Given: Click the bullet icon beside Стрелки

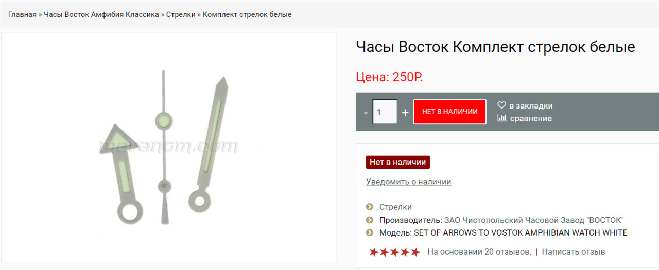Looking at the screenshot, I should pos(369,207).
